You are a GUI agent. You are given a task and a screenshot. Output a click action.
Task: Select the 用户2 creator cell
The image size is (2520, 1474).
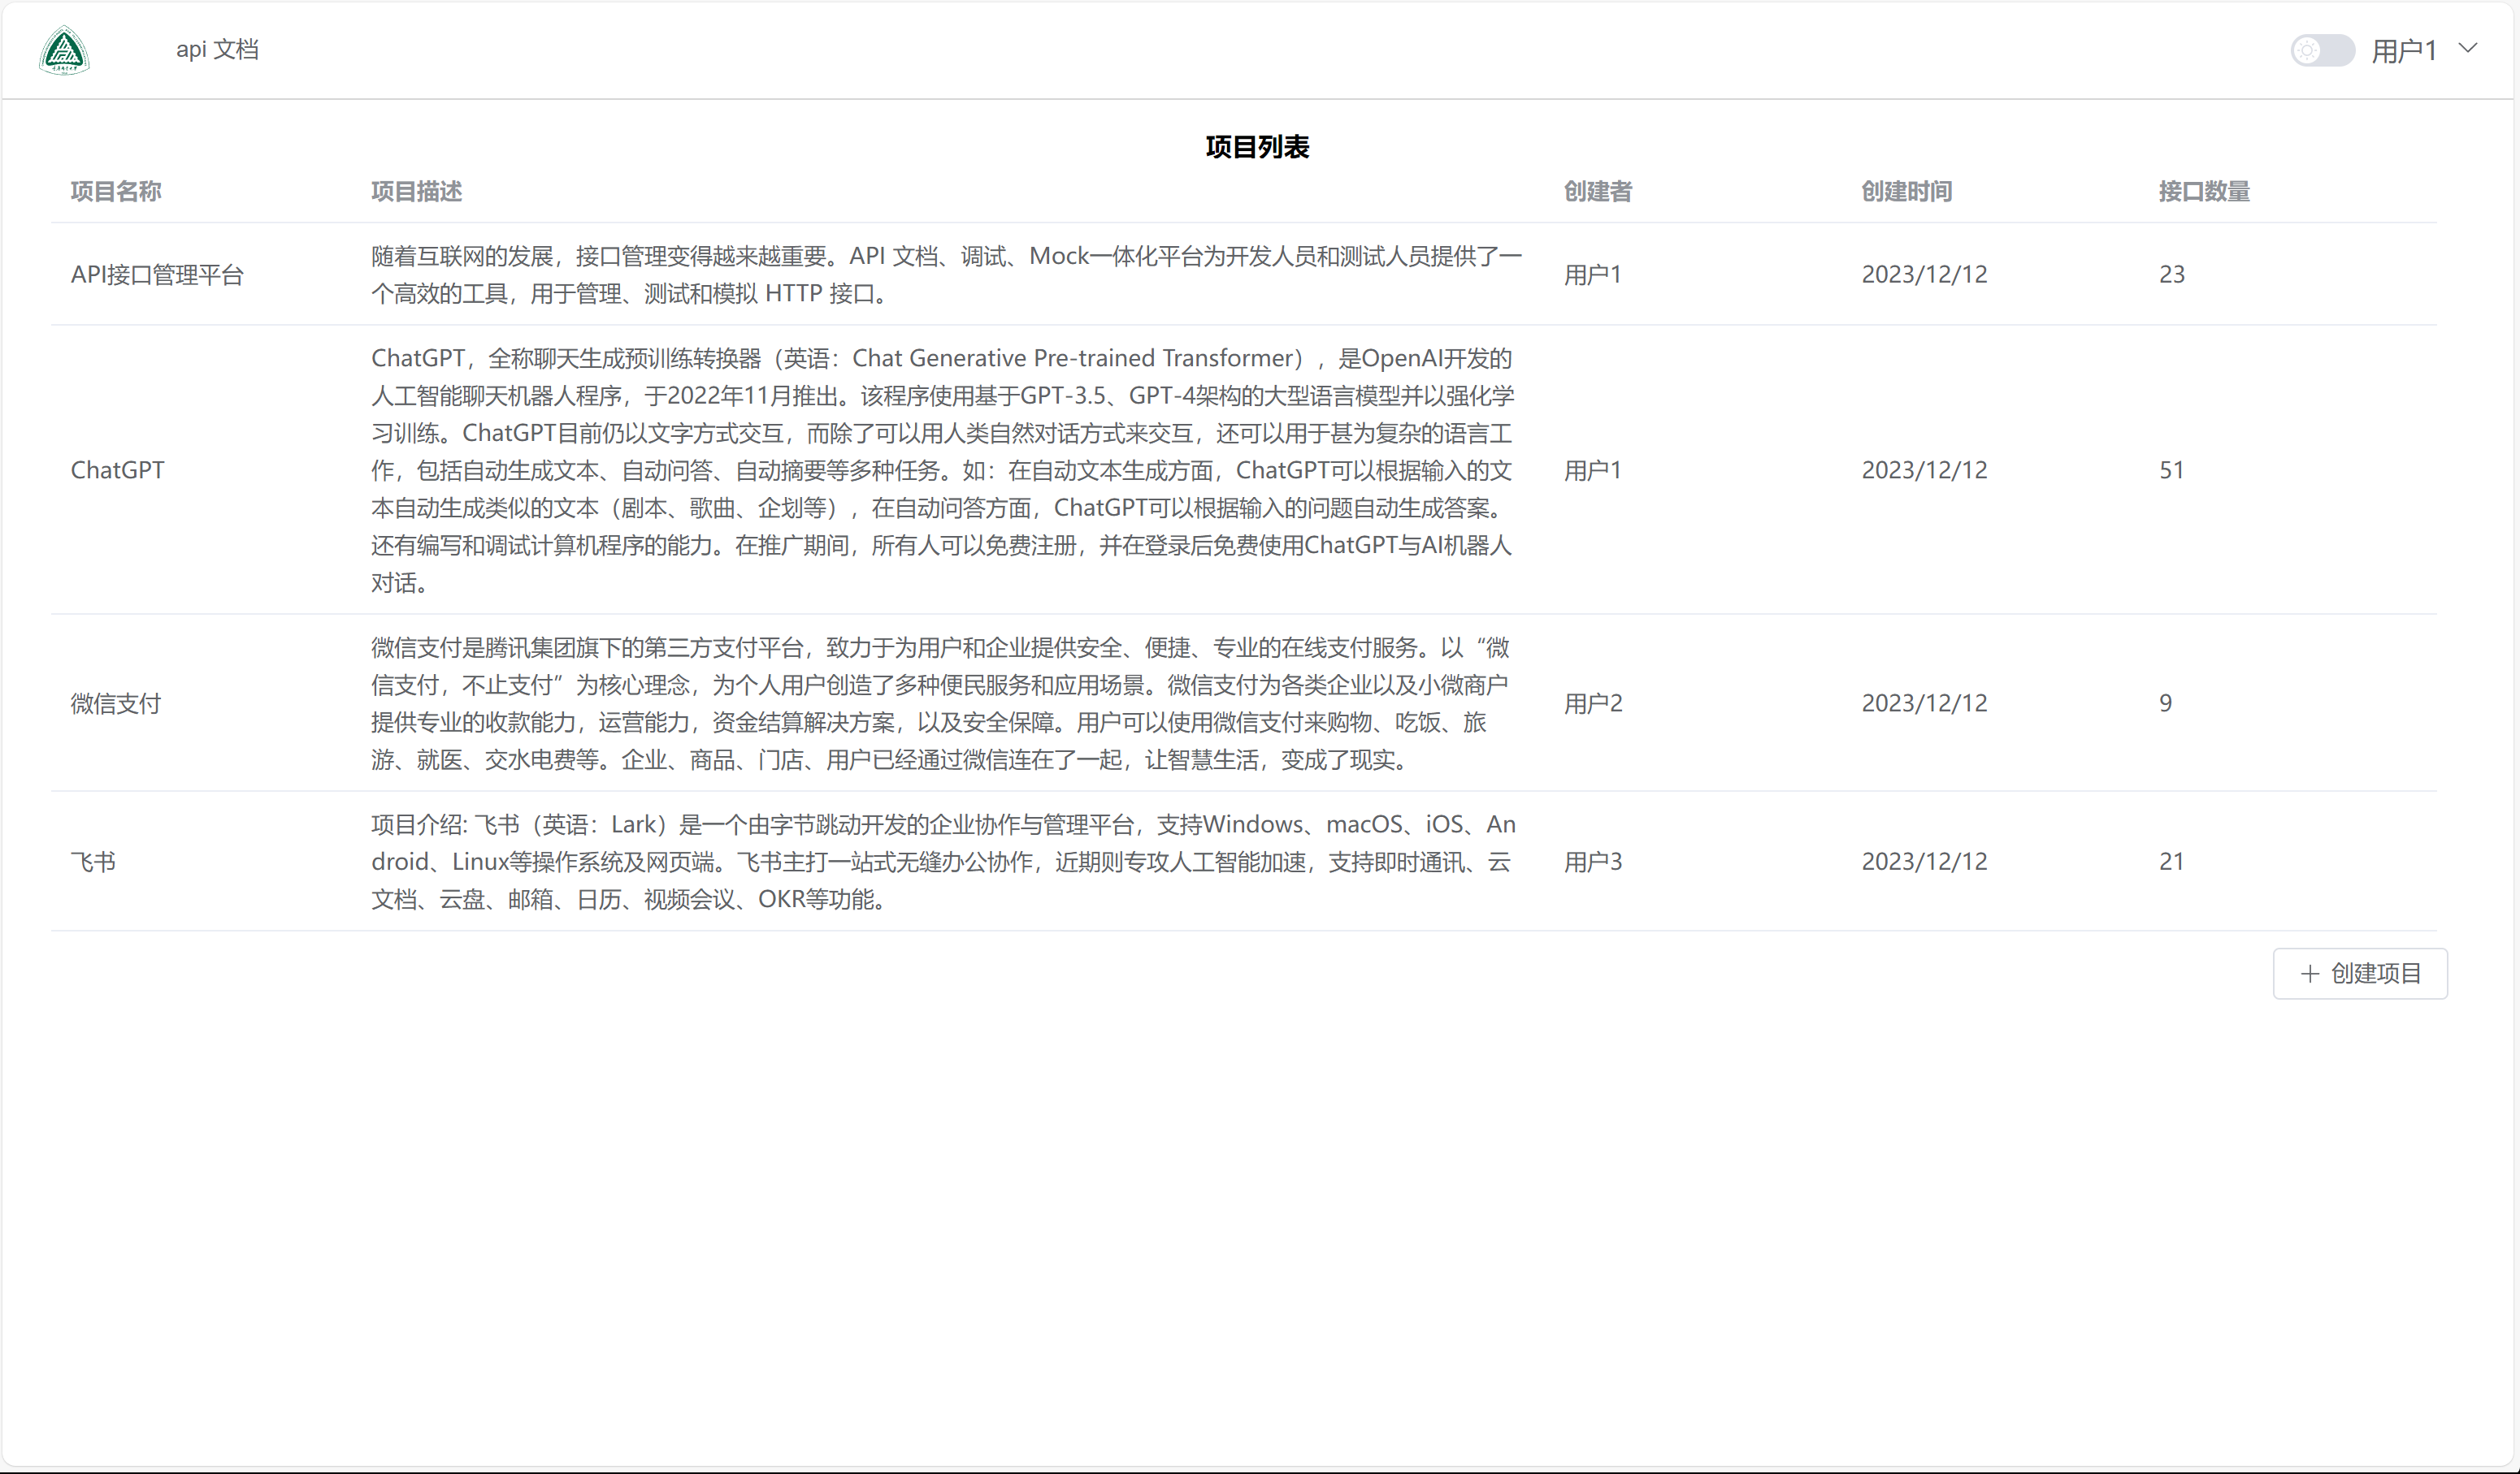coord(1593,703)
